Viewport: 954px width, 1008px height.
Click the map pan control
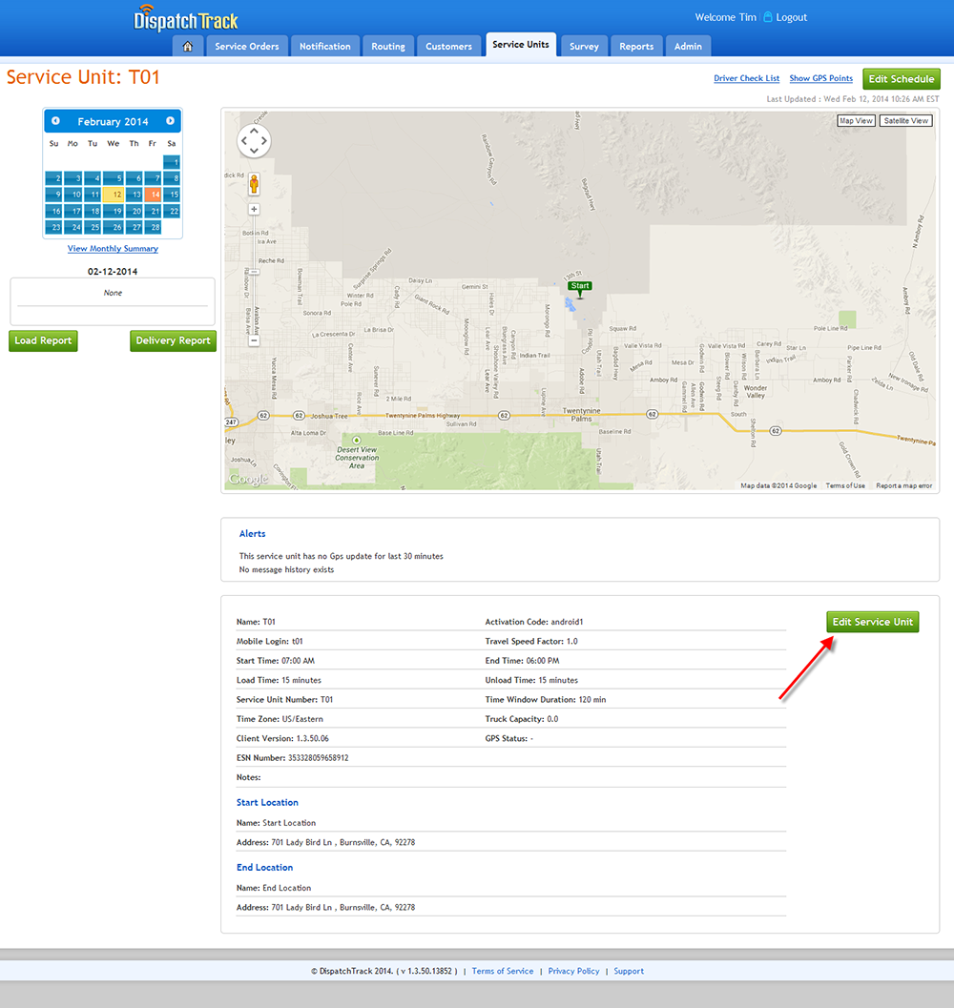[x=254, y=141]
